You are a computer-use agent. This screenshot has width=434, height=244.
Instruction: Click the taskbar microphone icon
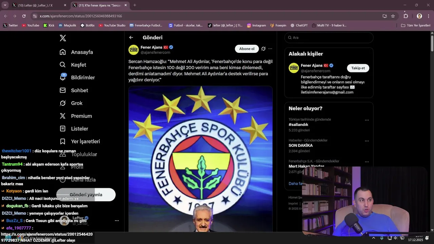tap(382, 238)
